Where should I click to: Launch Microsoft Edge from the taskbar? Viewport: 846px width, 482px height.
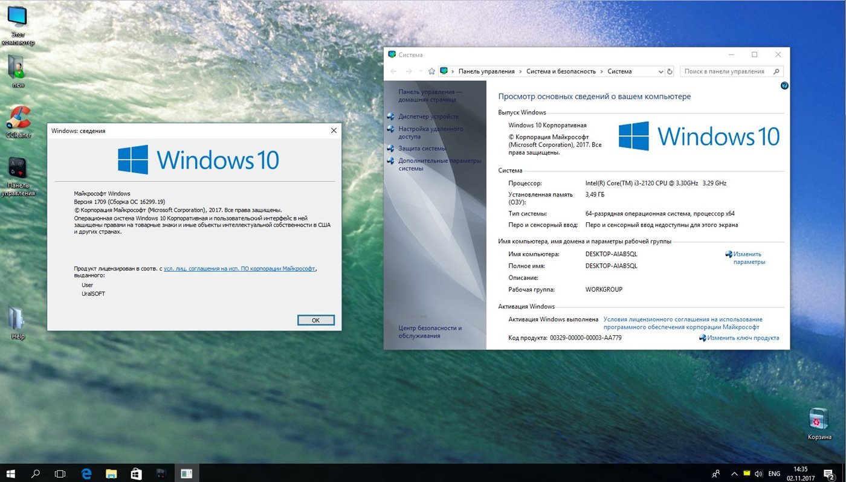(x=86, y=474)
